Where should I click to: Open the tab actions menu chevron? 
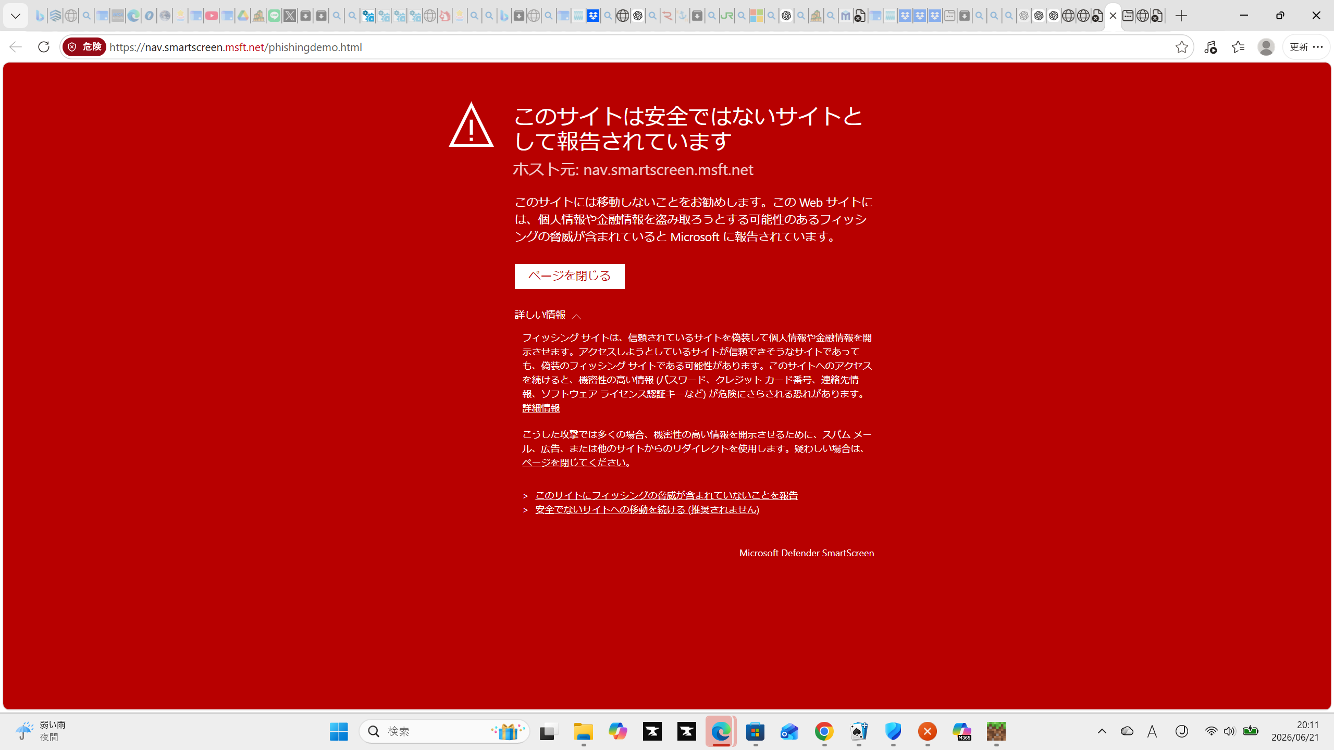(16, 16)
